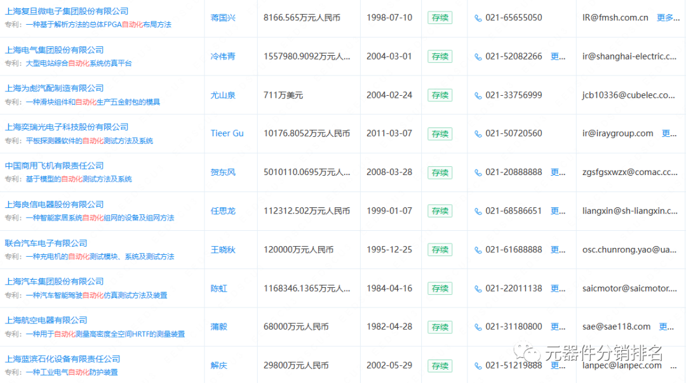Viewport: 686px width, 383px height.
Task: Click phone icon beside 021-52082266
Action: point(478,57)
